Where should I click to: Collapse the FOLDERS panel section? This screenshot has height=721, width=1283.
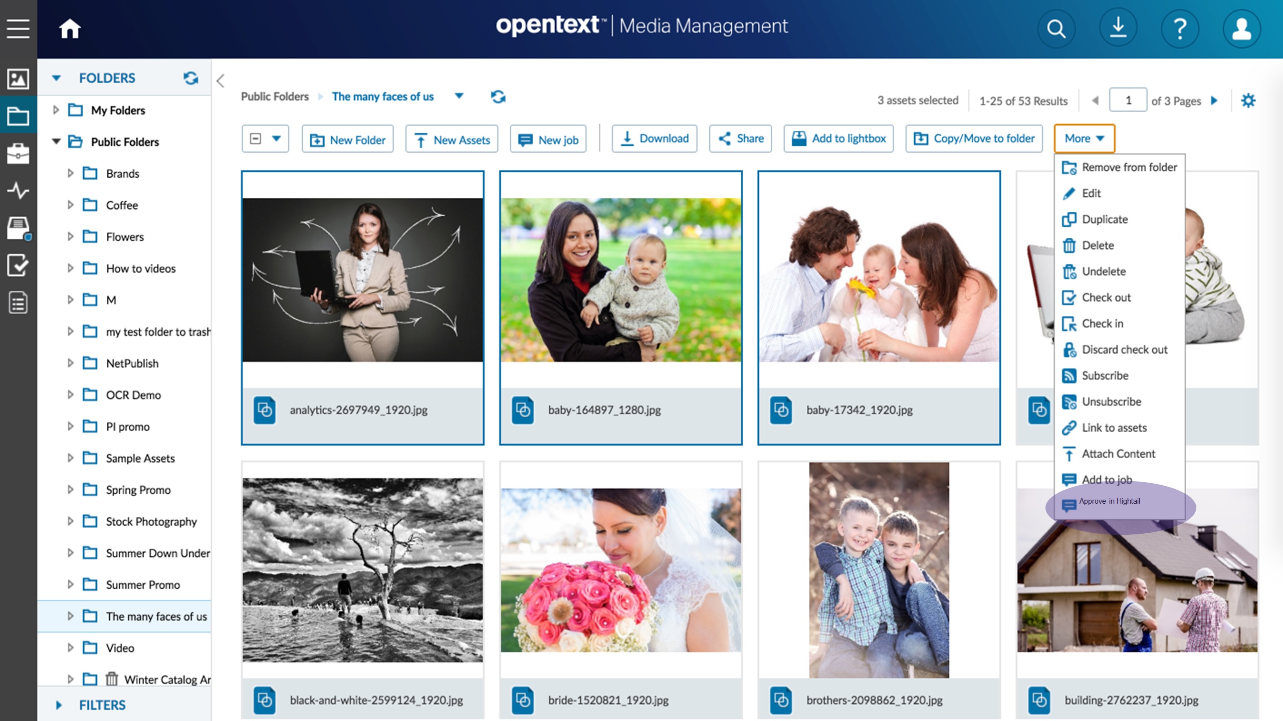click(x=56, y=78)
